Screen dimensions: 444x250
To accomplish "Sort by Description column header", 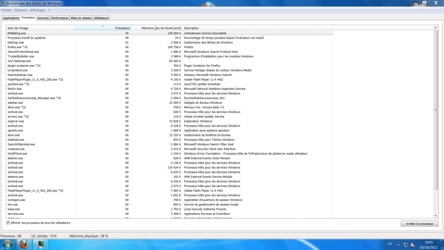I will click(258, 28).
